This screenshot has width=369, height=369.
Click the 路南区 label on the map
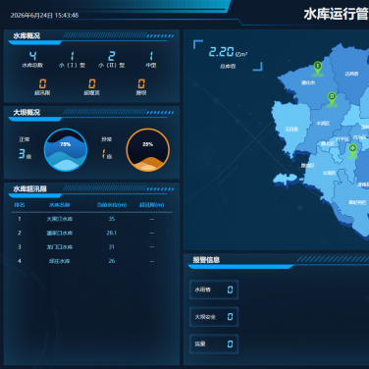[x=307, y=166]
